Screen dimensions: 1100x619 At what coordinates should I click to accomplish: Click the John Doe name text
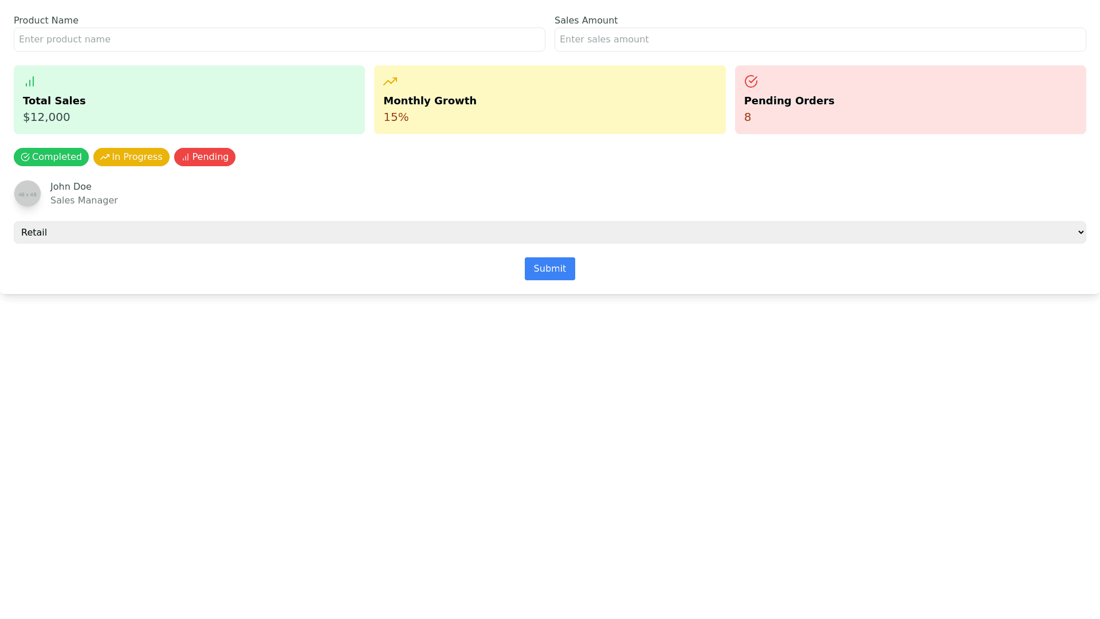pyautogui.click(x=70, y=187)
